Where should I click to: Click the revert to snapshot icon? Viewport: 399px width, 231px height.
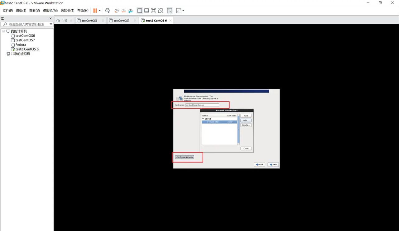coord(123,11)
